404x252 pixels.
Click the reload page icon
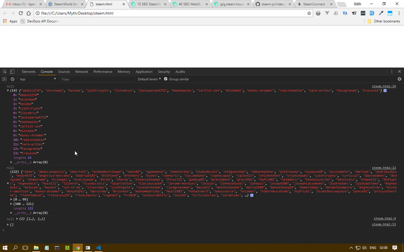pyautogui.click(x=24, y=13)
